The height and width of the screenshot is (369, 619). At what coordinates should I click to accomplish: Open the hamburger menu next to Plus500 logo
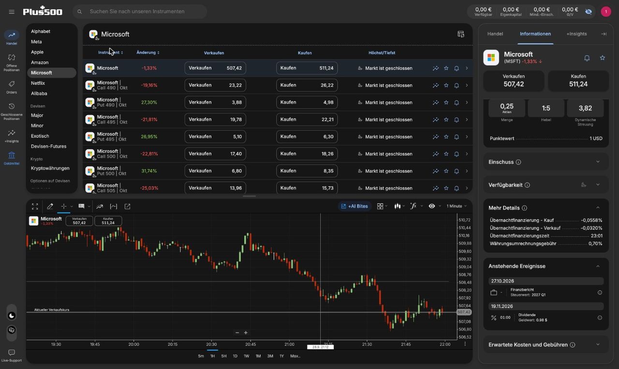point(12,12)
